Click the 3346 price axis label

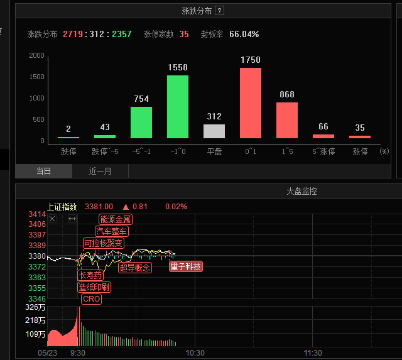(x=37, y=299)
